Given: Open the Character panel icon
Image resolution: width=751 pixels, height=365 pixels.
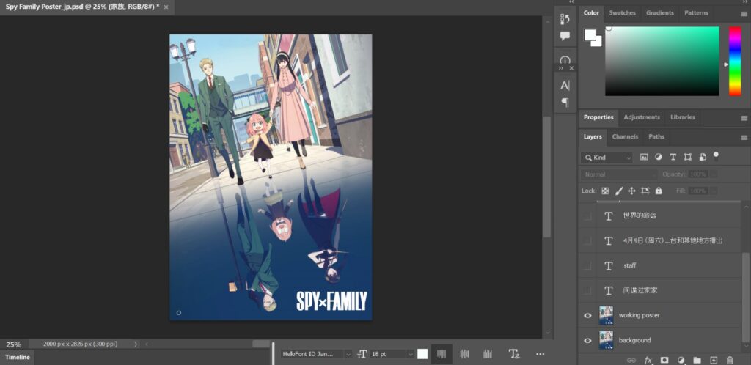Looking at the screenshot, I should pyautogui.click(x=565, y=85).
